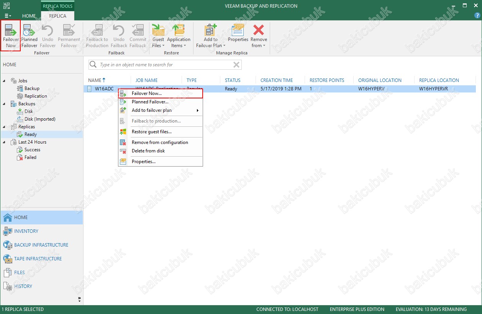This screenshot has height=314, width=482.
Task: Switch to the HOME ribbon tab
Action: 29,16
